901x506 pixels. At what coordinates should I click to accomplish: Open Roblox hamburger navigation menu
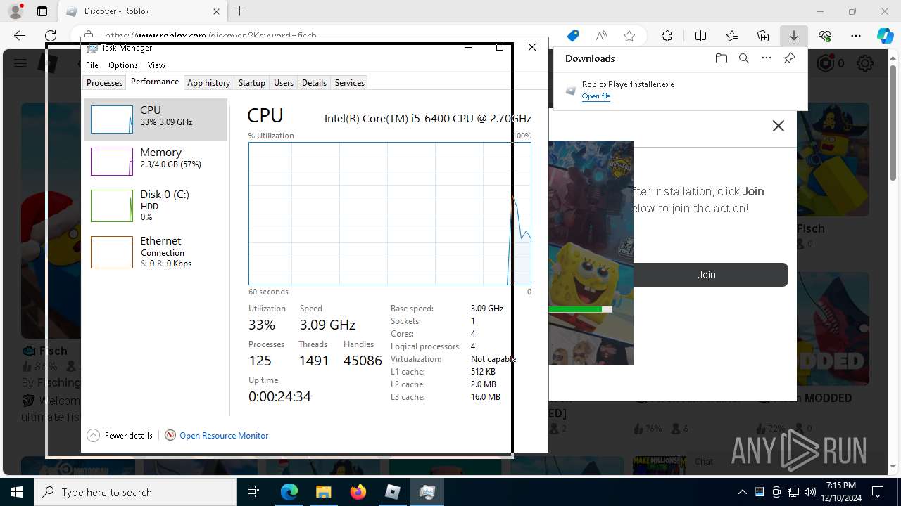20,63
